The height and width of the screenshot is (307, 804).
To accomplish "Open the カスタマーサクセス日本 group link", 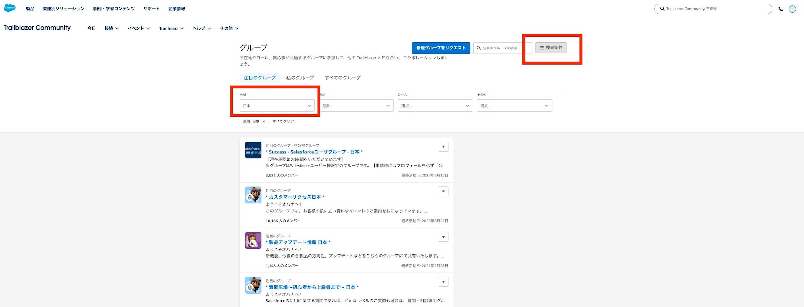I will click(295, 197).
